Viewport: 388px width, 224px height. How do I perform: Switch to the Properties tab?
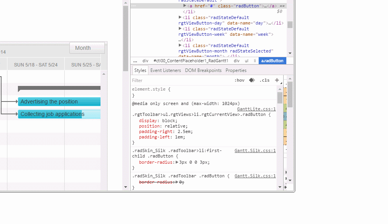(x=236, y=70)
